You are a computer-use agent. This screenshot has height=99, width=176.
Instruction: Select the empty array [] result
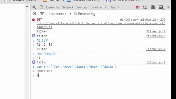point(38,58)
